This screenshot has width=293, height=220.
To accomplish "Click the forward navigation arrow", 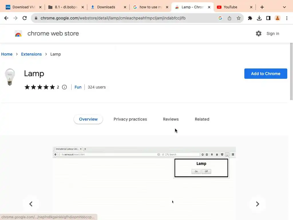I will 15,18.
